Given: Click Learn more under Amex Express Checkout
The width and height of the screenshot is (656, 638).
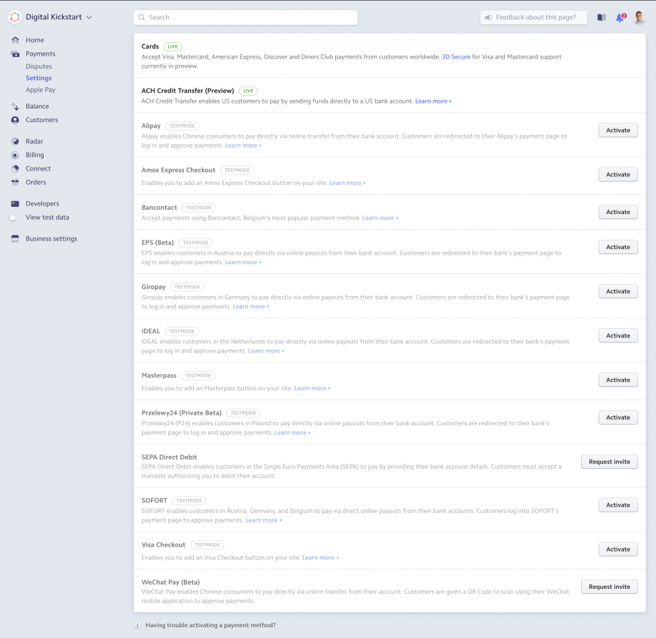Looking at the screenshot, I should click(x=347, y=183).
